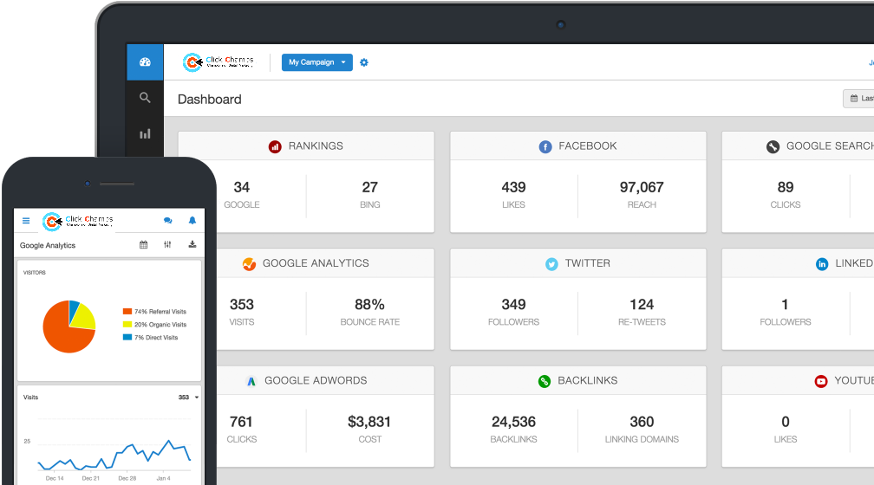This screenshot has width=874, height=485.
Task: Click the 439 Facebook likes value
Action: click(513, 187)
